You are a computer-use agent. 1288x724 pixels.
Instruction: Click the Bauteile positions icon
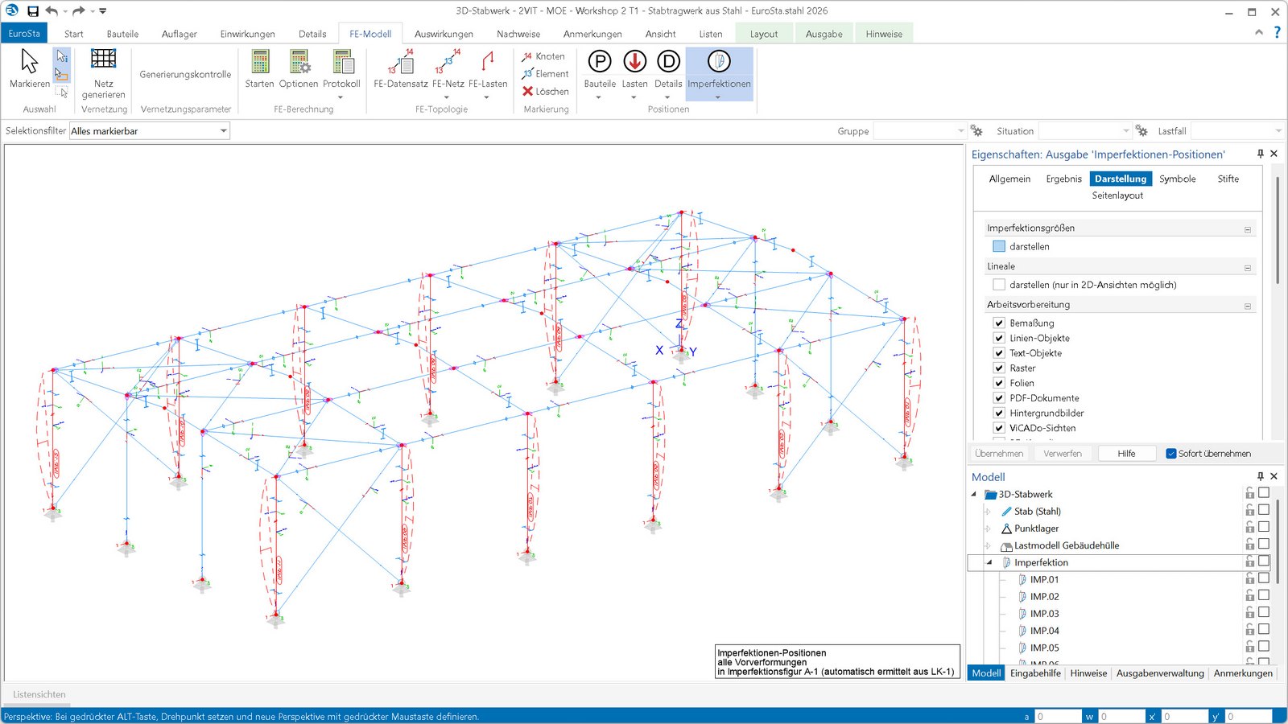click(600, 61)
